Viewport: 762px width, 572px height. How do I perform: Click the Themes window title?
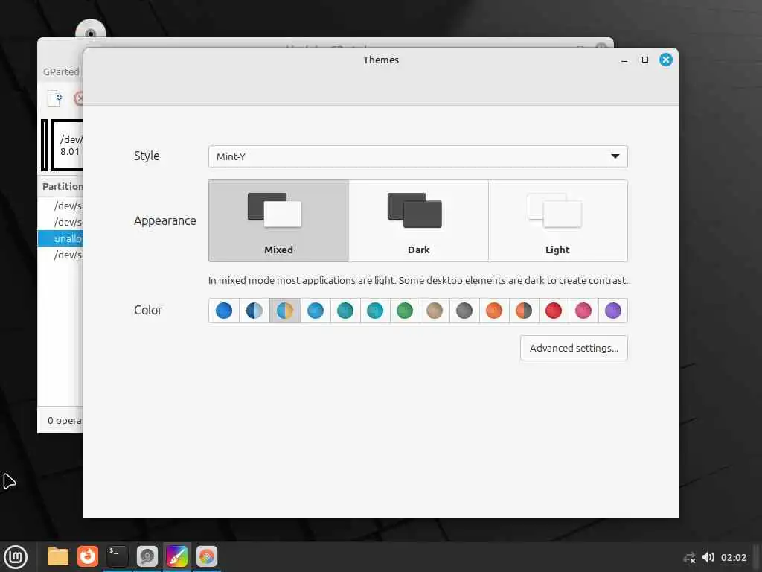pyautogui.click(x=381, y=60)
